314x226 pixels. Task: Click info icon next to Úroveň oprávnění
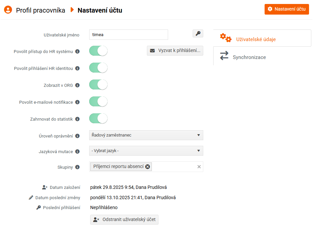(x=77, y=136)
